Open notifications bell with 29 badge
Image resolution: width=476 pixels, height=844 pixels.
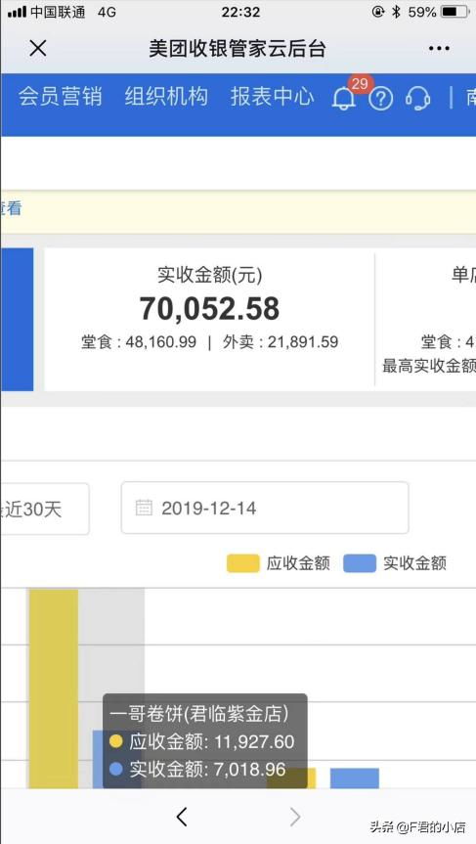pos(344,99)
